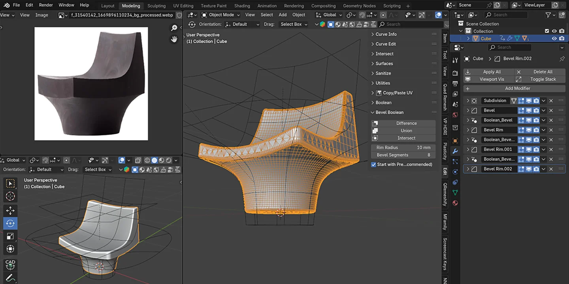569x284 pixels.
Task: Adjust the Rim Radius slider
Action: pos(403,147)
